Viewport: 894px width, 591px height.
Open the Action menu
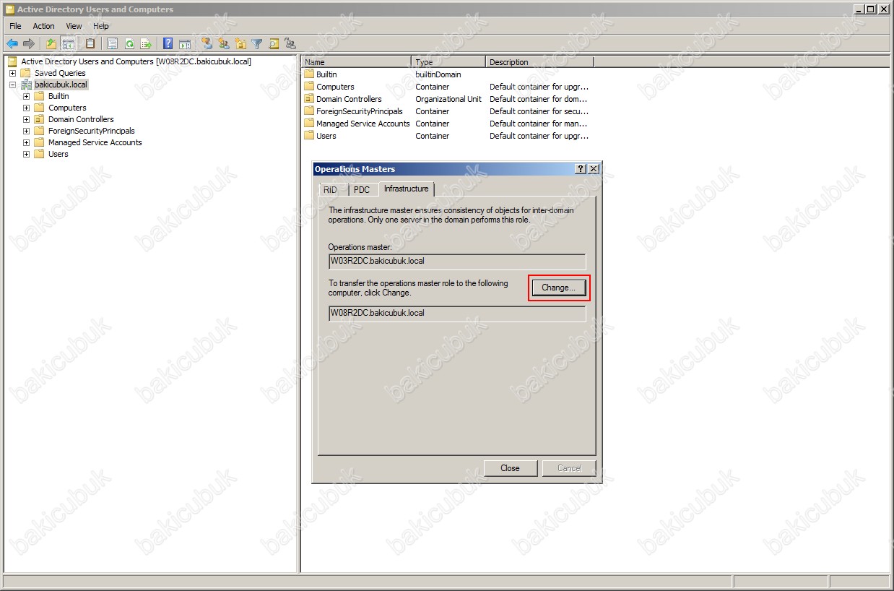point(43,26)
